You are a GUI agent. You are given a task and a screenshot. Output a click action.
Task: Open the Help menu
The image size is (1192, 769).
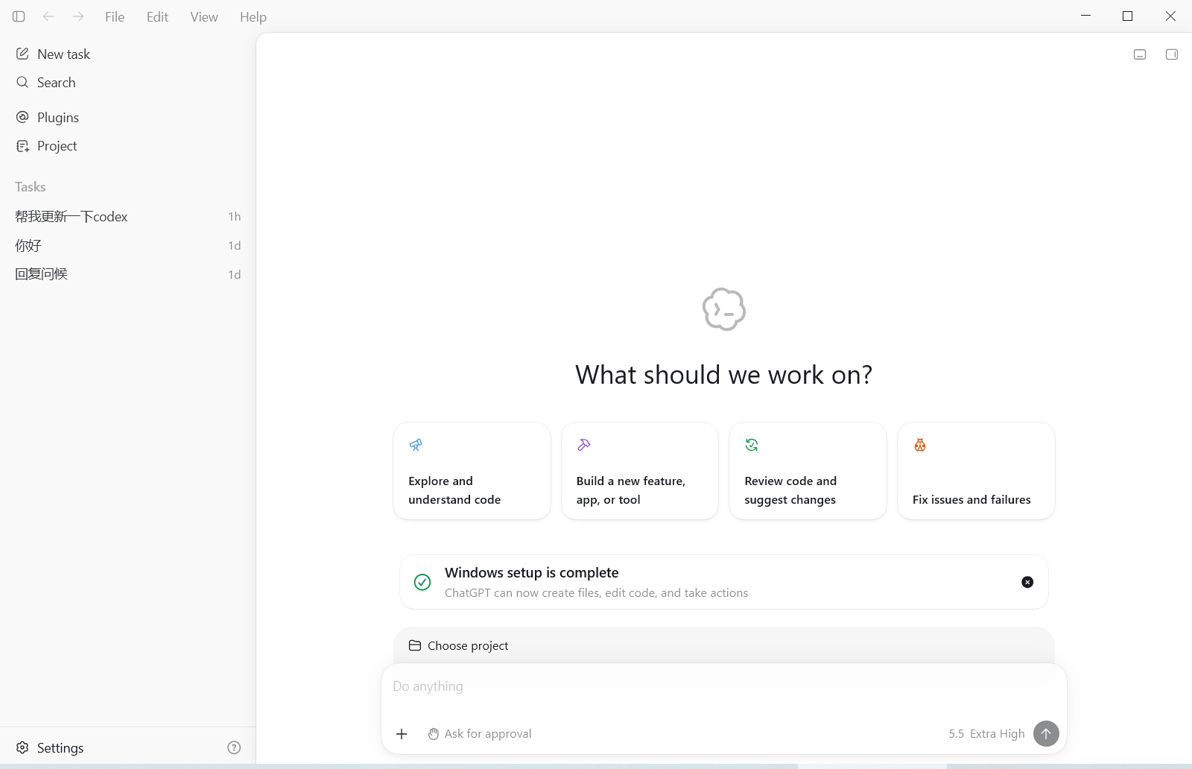click(x=253, y=16)
